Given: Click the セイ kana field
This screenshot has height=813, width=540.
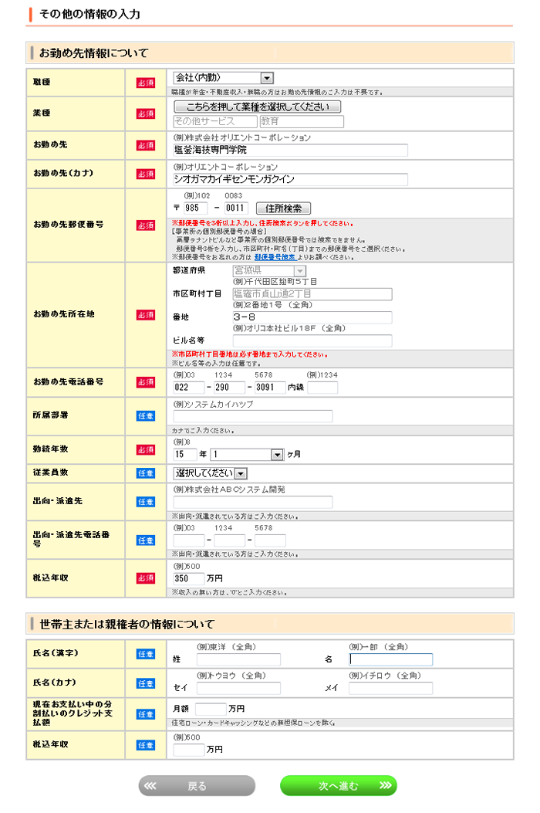Looking at the screenshot, I should click(x=238, y=688).
